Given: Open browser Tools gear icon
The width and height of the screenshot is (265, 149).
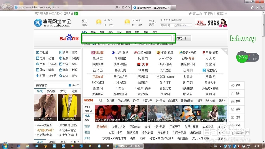Looking at the screenshot, I should point(262,7).
